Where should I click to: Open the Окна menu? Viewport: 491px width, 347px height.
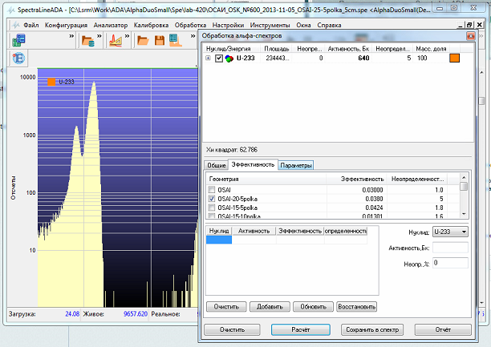[303, 25]
